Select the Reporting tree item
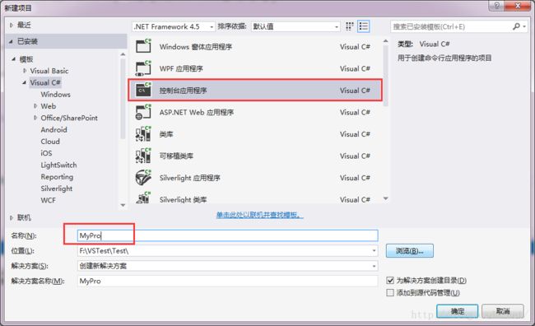 click(57, 177)
